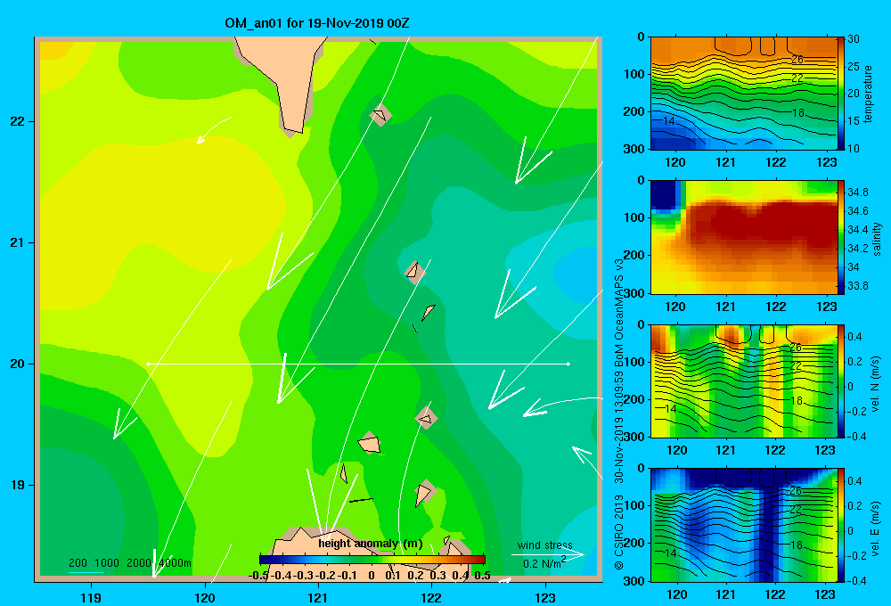Click longitude label 120 under main map
This screenshot has height=606, width=891.
coord(205,597)
